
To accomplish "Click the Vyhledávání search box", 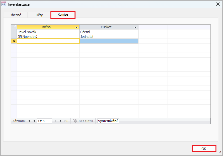I will [108, 121].
